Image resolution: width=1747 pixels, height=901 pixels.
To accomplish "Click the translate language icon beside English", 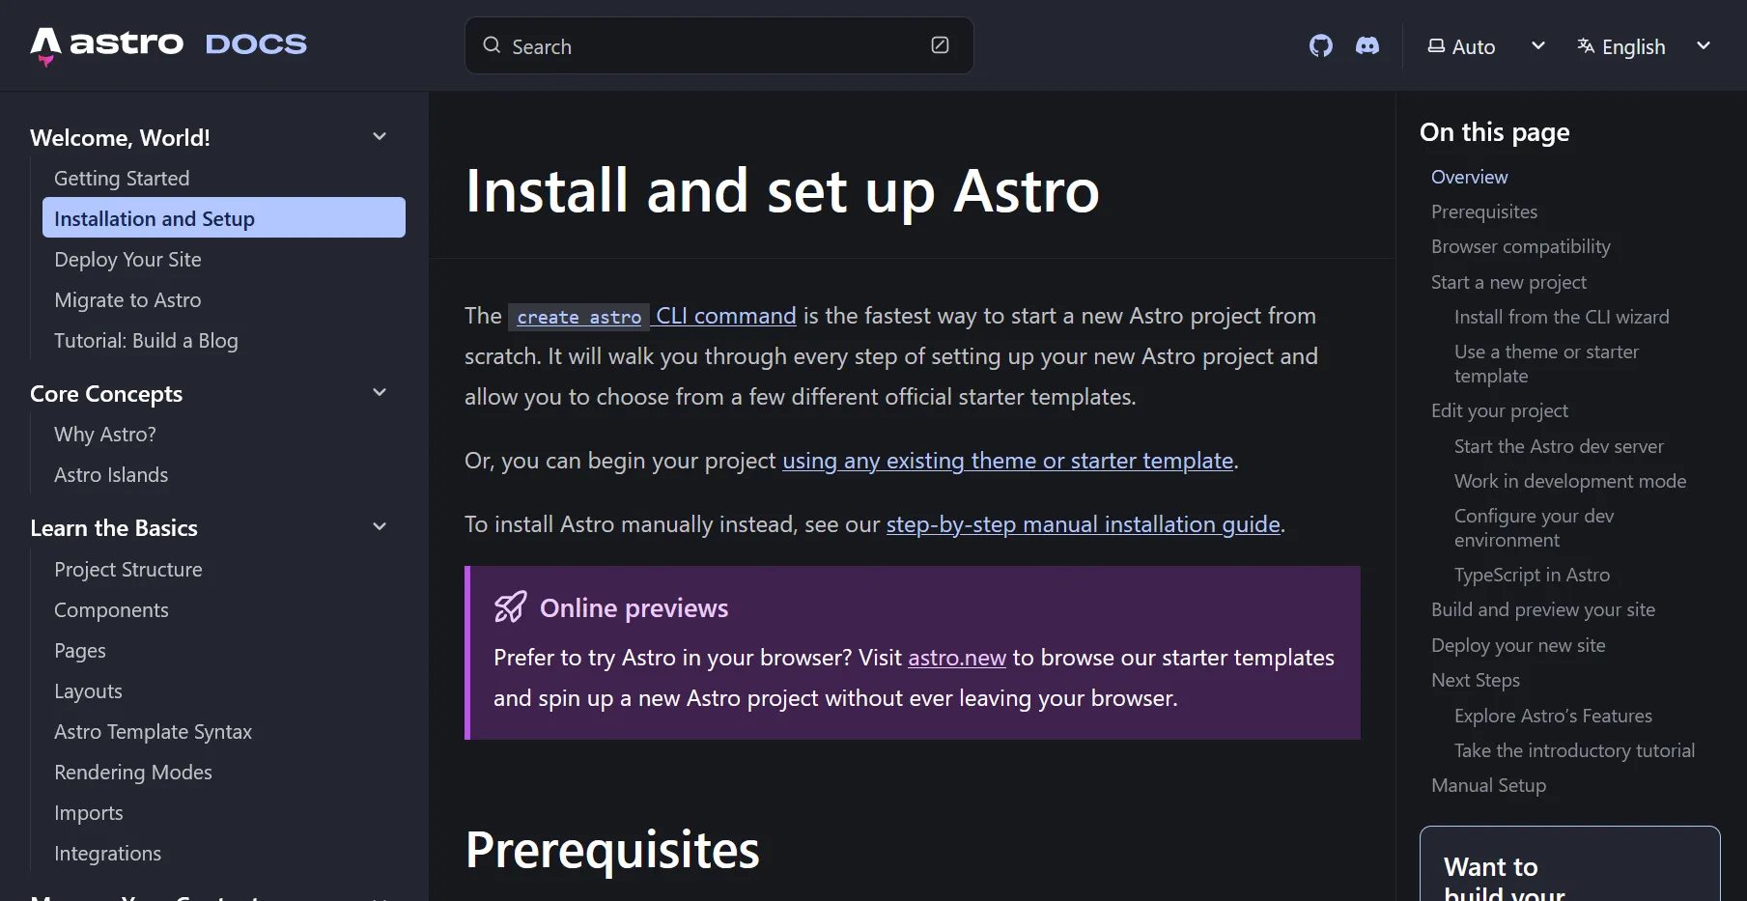I will (1586, 45).
